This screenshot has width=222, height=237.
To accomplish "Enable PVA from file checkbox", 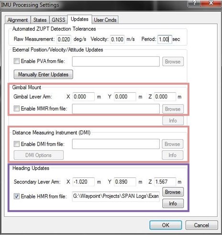I will point(17,61).
